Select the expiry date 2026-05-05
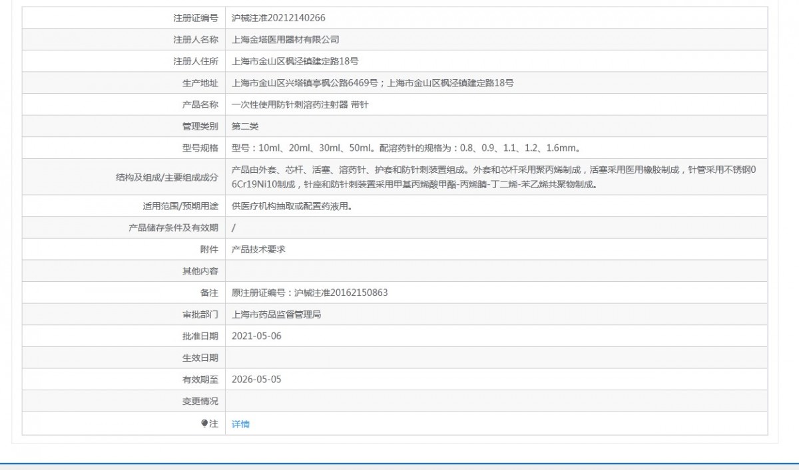Screen dimensions: 799x470 (256, 379)
